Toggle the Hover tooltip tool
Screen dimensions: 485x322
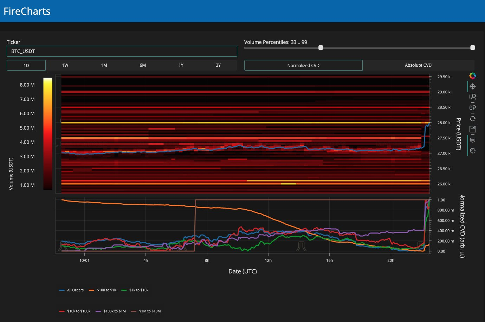tap(473, 140)
